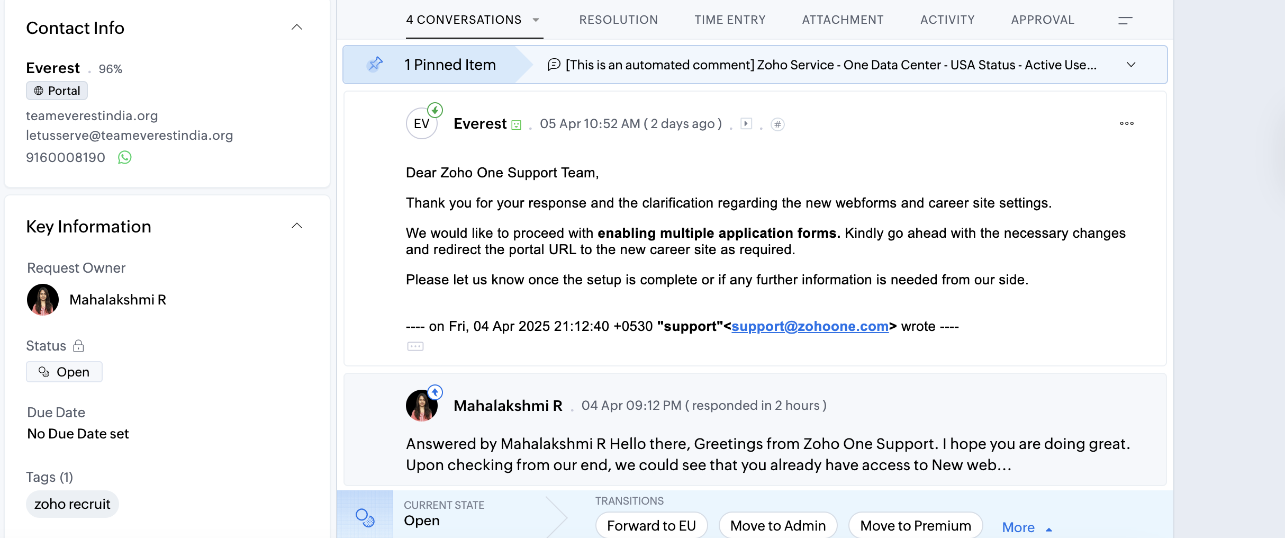Click the Mahalakshmi R request owner name
Screen dimensions: 1285x538
click(118, 300)
